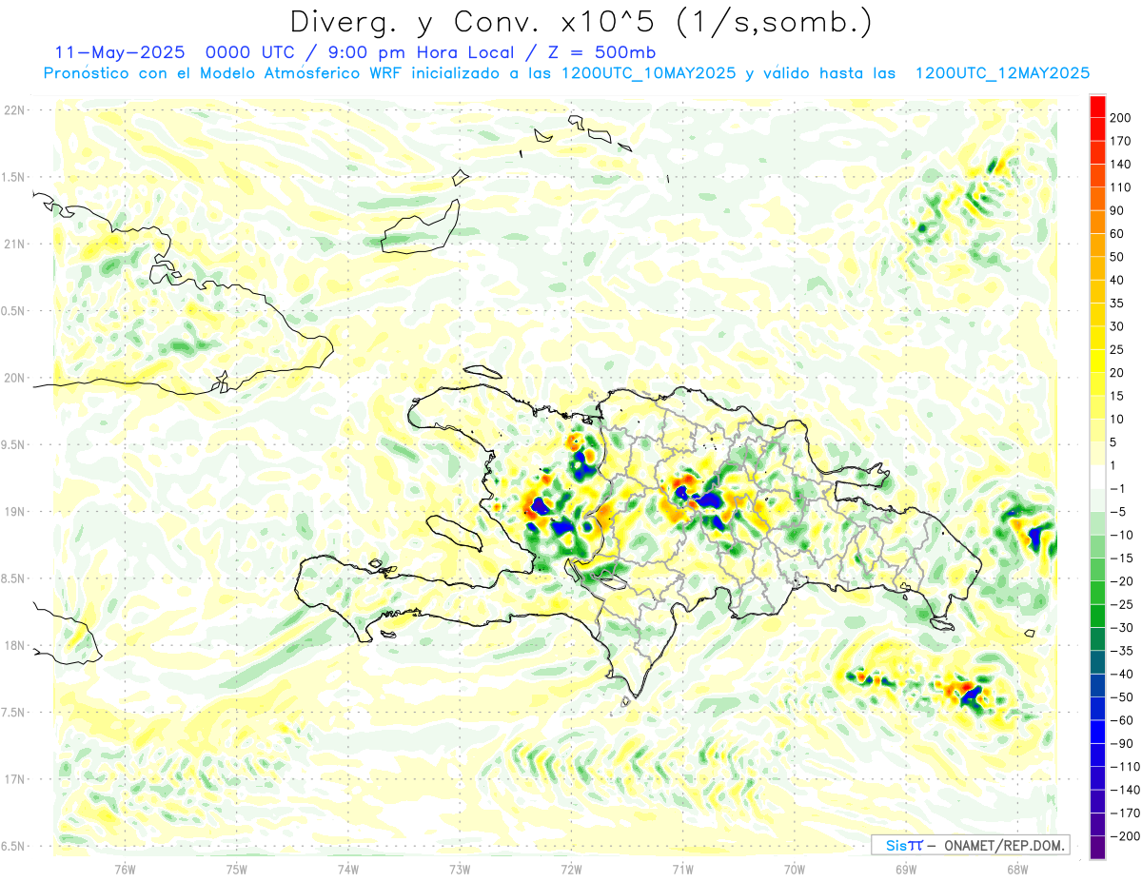Click the "-140" color scale label

(x=1126, y=791)
